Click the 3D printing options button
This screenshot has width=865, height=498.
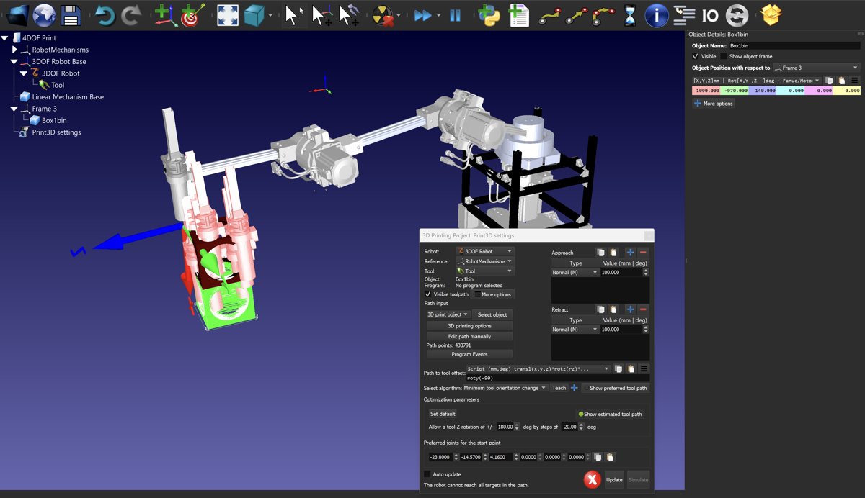(469, 326)
